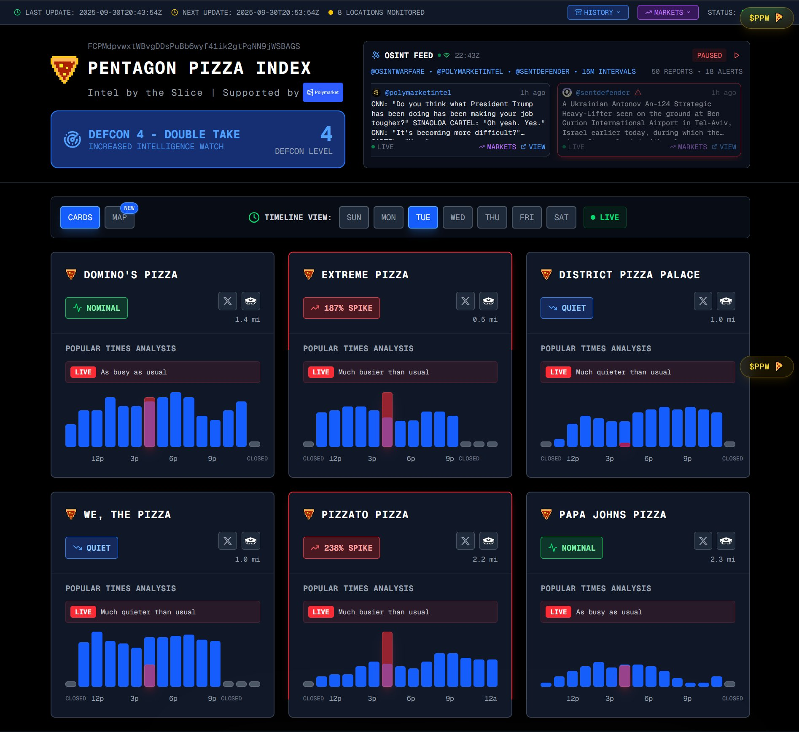Expand the DEFCON 4 status banner
799x732 pixels.
[x=198, y=140]
